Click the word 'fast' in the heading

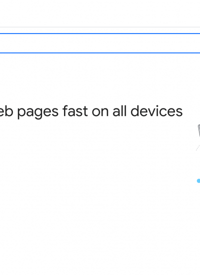point(75,111)
